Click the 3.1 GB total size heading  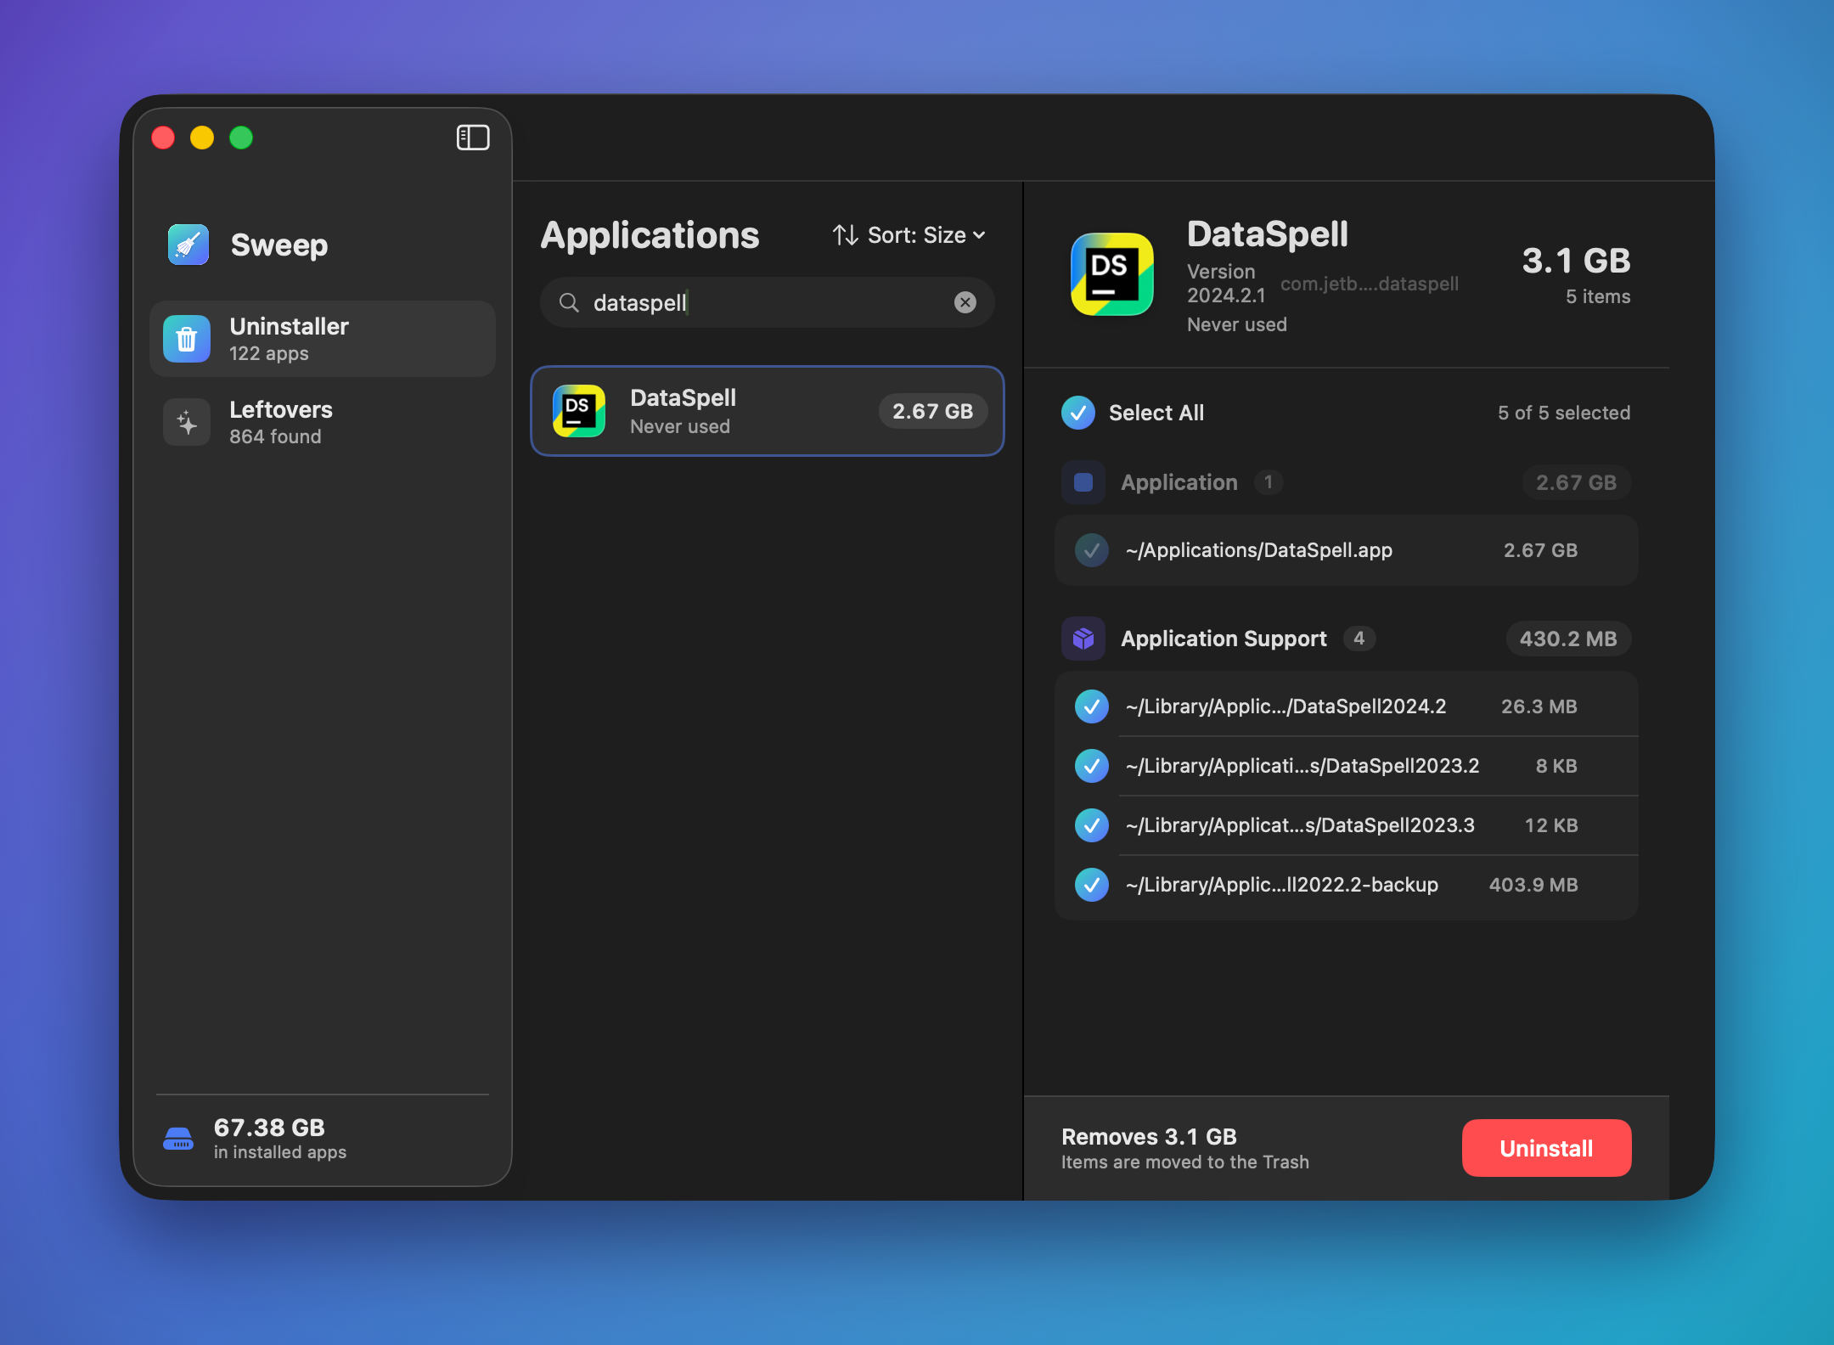point(1576,261)
